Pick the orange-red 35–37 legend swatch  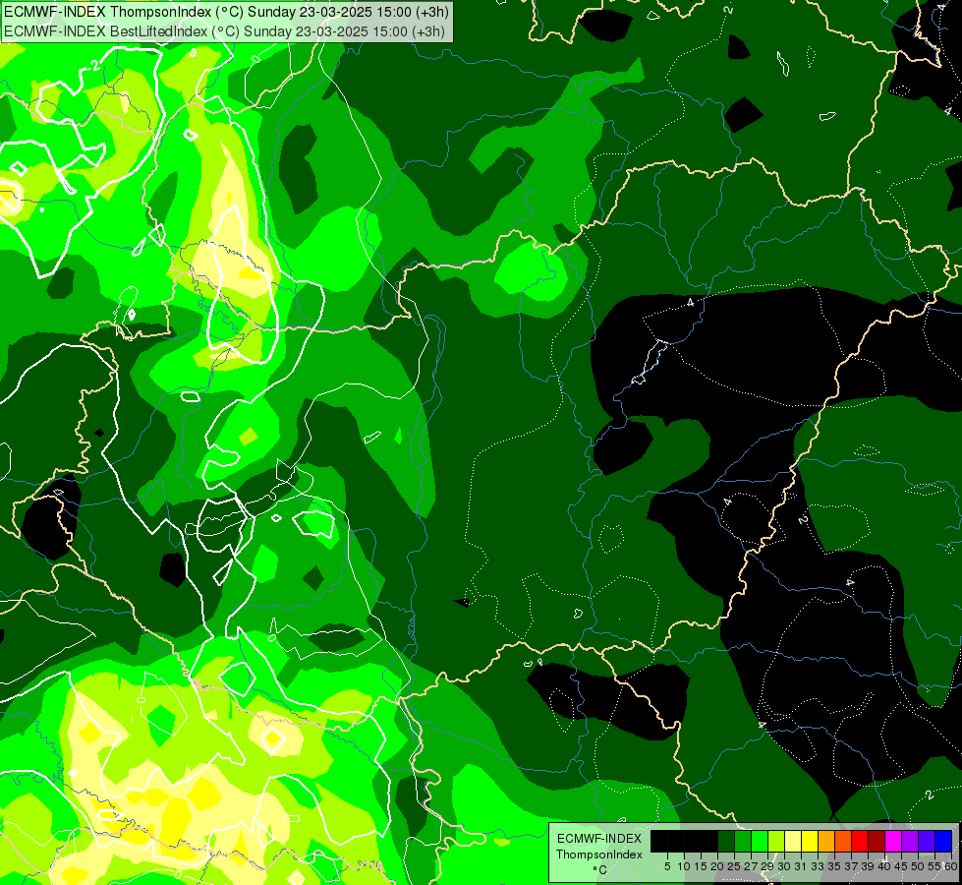843,841
